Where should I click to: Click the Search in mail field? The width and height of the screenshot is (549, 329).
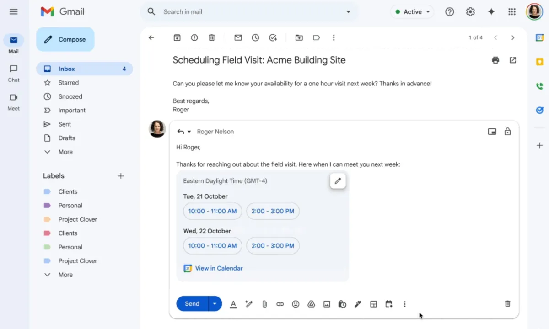(247, 12)
